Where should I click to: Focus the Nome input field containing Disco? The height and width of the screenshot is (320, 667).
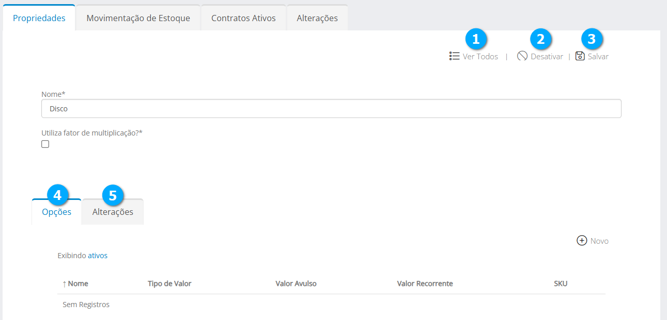tap(331, 109)
